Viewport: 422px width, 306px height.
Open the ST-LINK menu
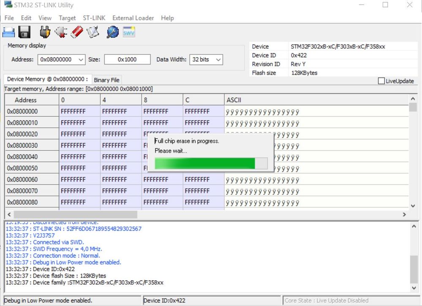[x=94, y=18]
